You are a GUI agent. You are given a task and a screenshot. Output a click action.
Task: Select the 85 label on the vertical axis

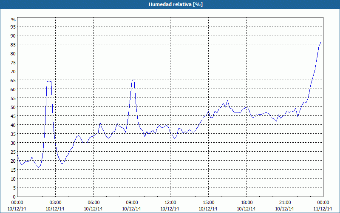(x=14, y=44)
